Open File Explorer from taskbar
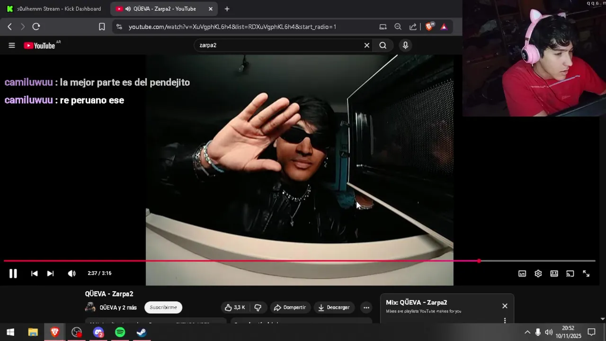 [33, 332]
